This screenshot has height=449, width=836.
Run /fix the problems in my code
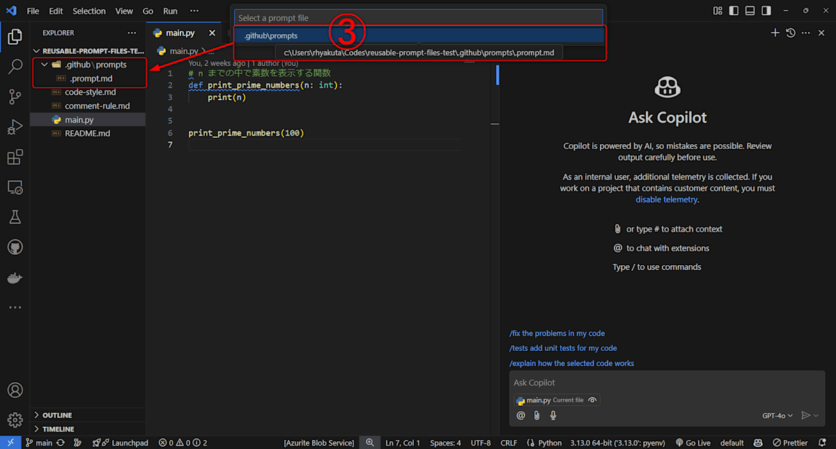[557, 333]
